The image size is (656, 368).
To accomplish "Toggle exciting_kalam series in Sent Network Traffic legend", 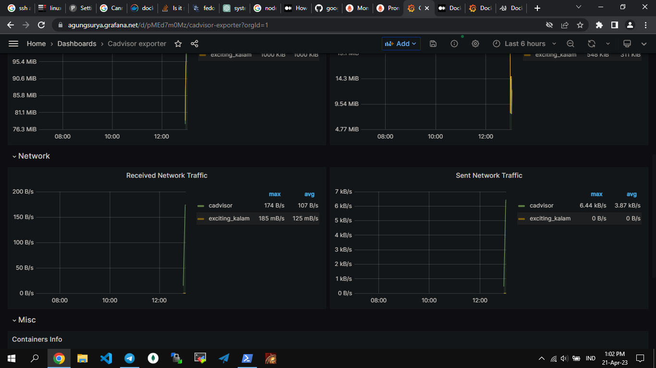I will tap(550, 218).
